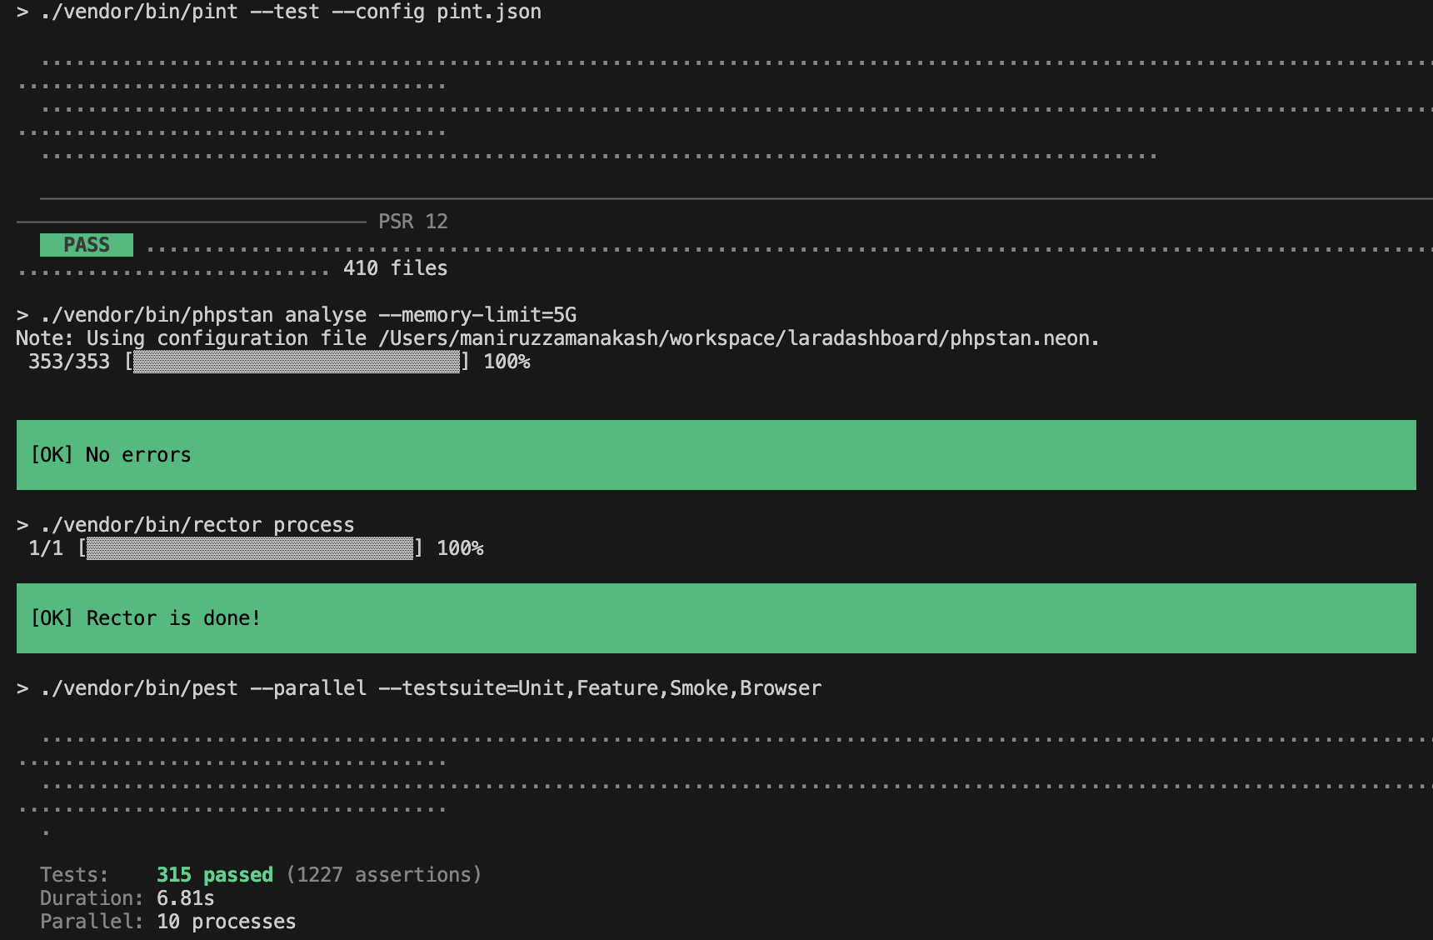The width and height of the screenshot is (1433, 940).
Task: Click the 100% beside the 1/1 bar
Action: coord(461,548)
